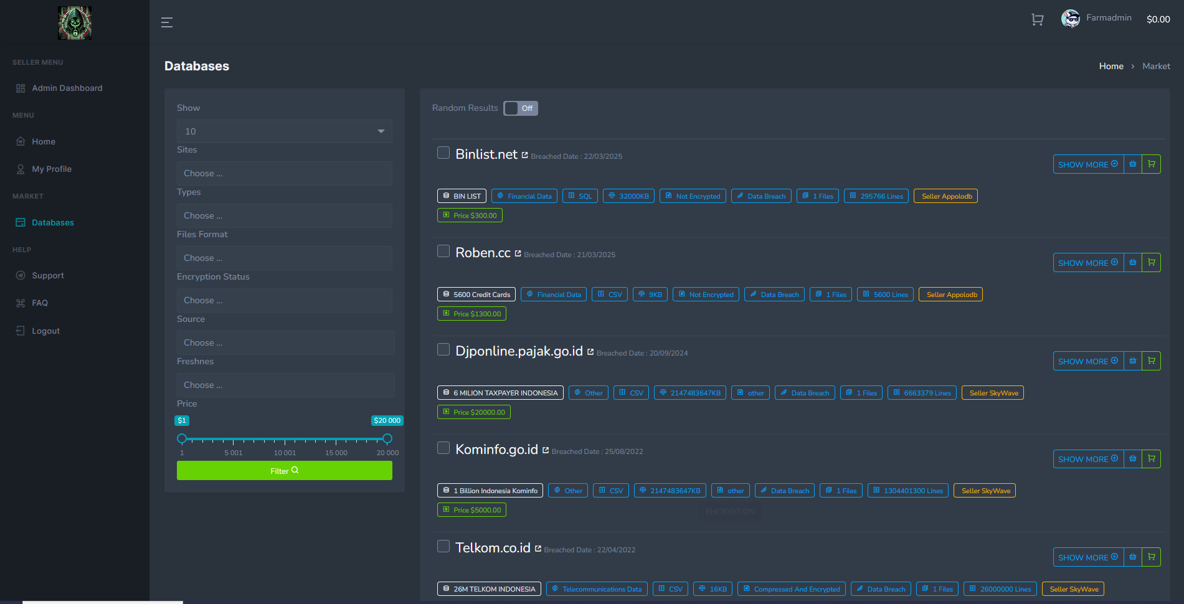Expand SHOW MORE for Roben.cc

[x=1088, y=263]
